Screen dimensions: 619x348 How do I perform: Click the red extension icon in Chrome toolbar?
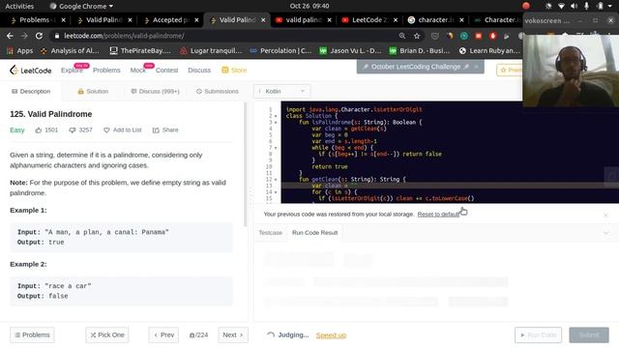coord(478,36)
